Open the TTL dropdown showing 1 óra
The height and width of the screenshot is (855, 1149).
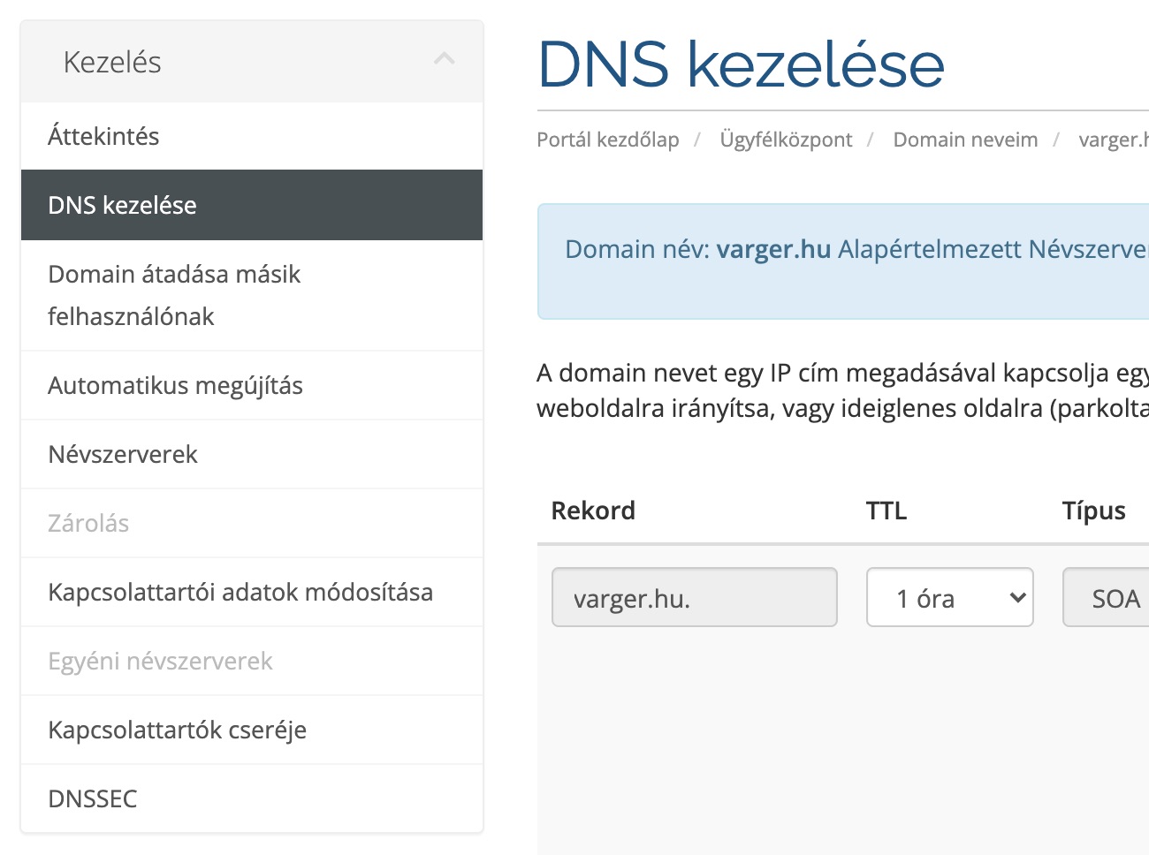(949, 598)
